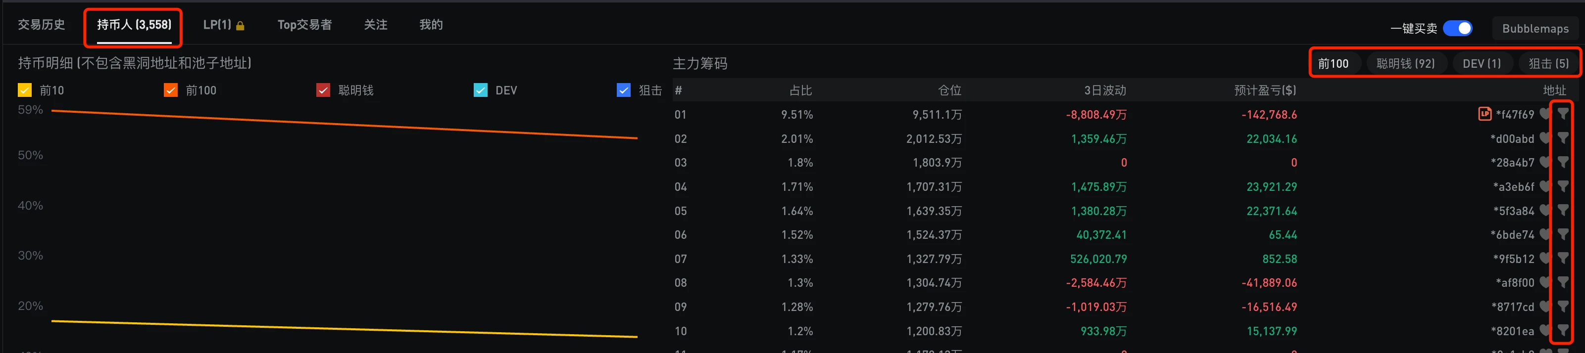The image size is (1585, 353).
Task: Sort by 预计盈亏($) column header
Action: (x=1265, y=90)
